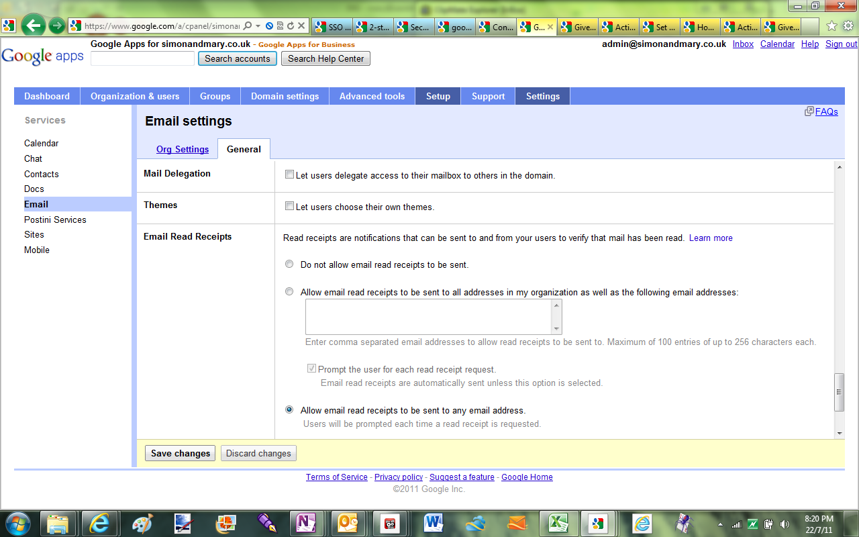Click the power plug tray icon

pyautogui.click(x=768, y=524)
